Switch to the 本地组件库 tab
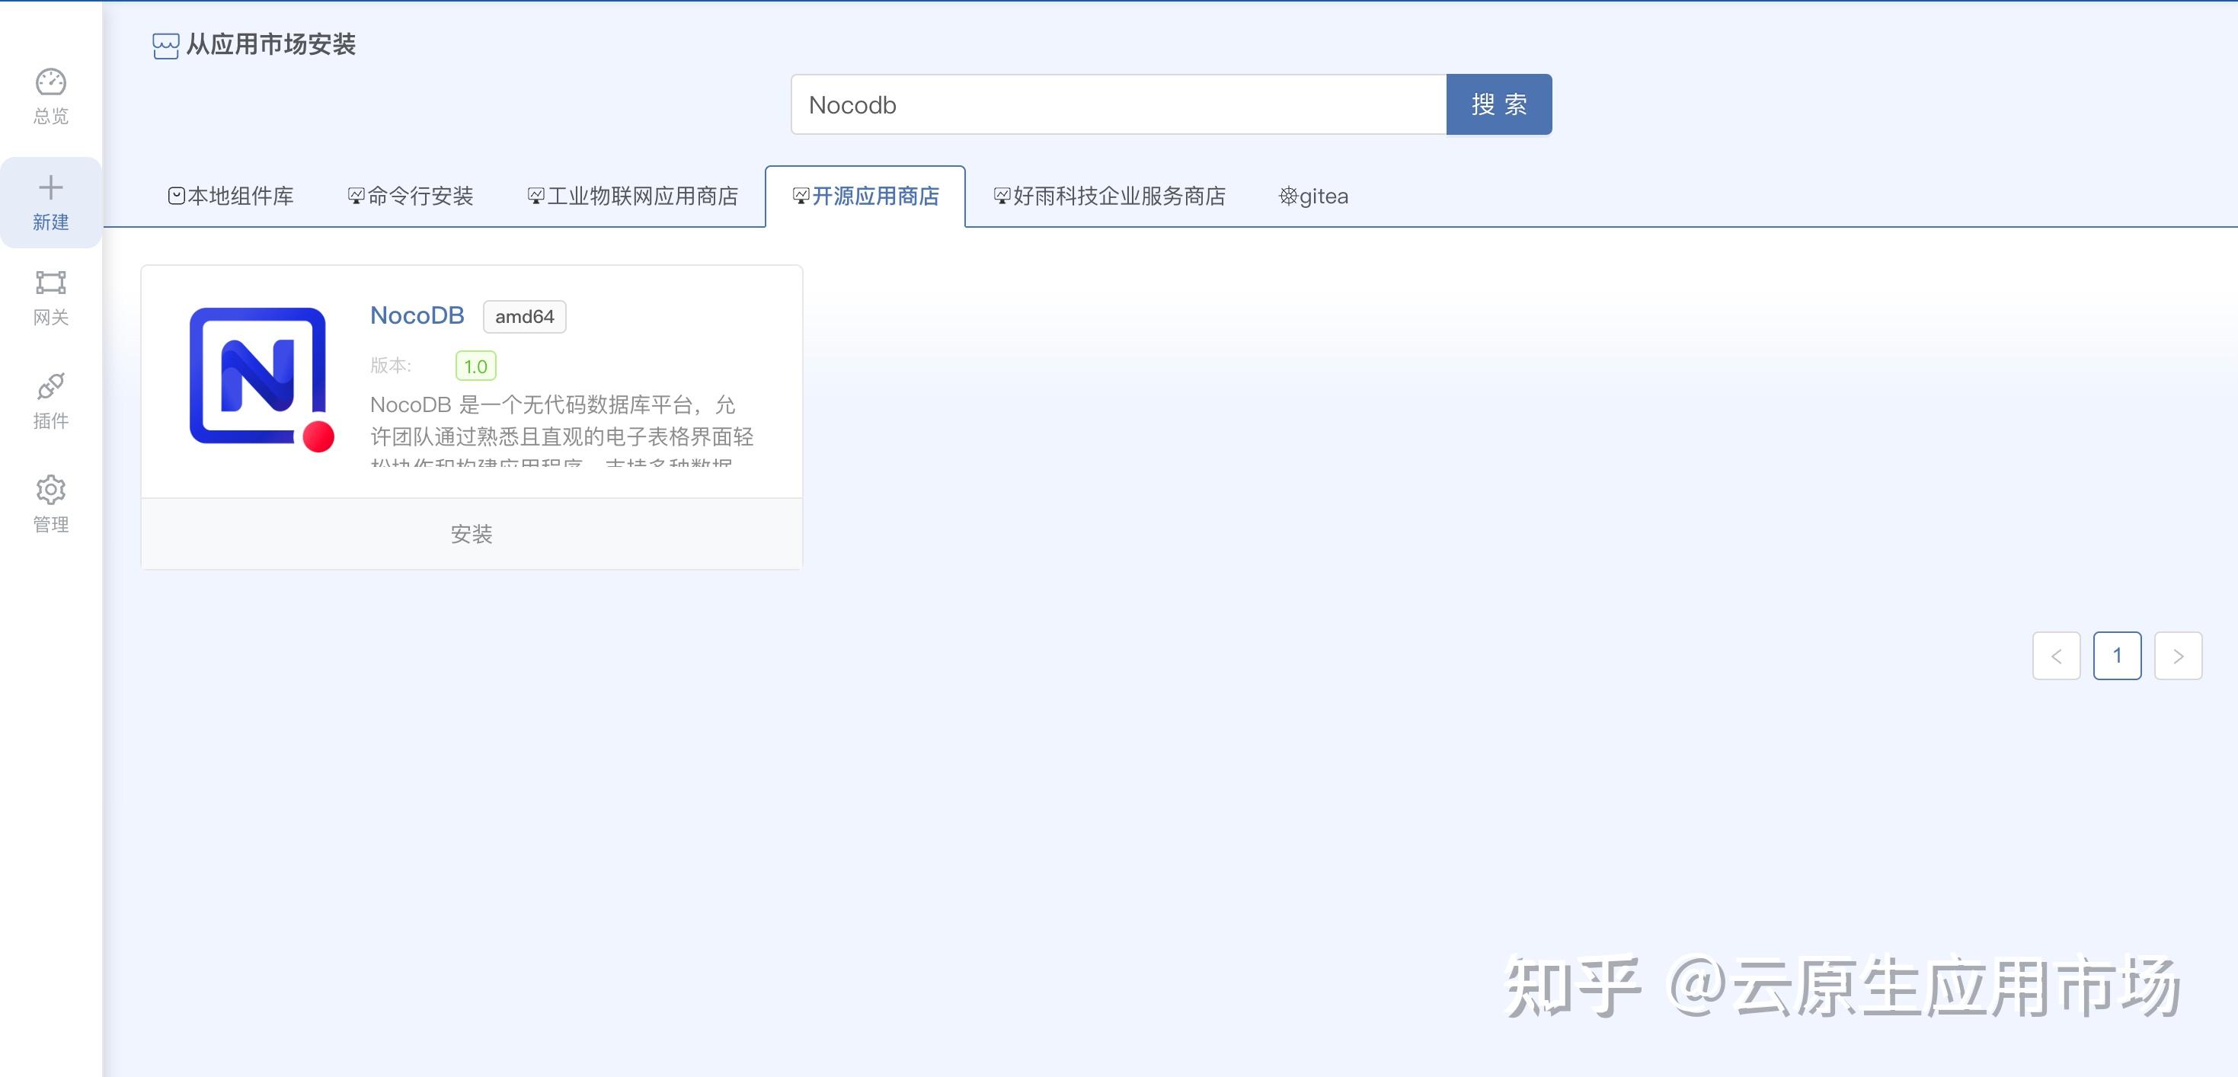2238x1077 pixels. pyautogui.click(x=231, y=197)
